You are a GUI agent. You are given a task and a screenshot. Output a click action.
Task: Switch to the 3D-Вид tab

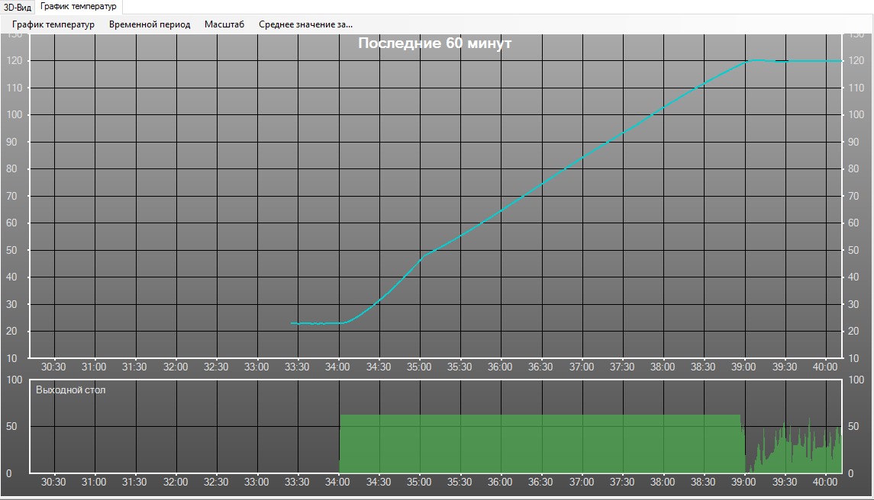pos(18,6)
